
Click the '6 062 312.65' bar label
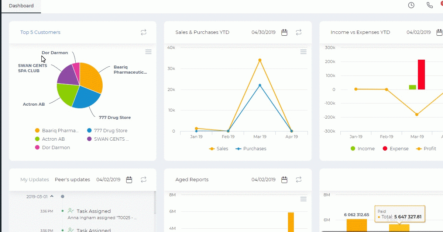tap(357, 215)
